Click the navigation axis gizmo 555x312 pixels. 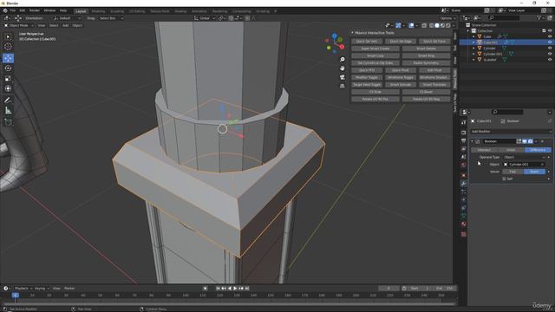[335, 43]
